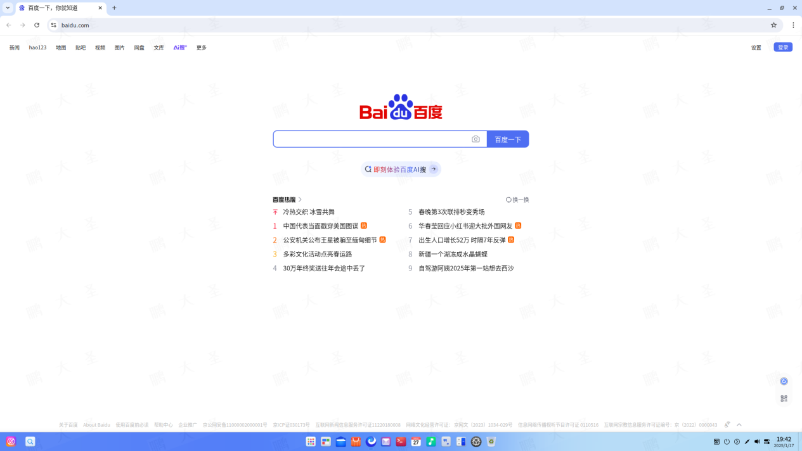Screen dimensions: 802x451
Task: Open the mail app in taskbar
Action: point(385,441)
